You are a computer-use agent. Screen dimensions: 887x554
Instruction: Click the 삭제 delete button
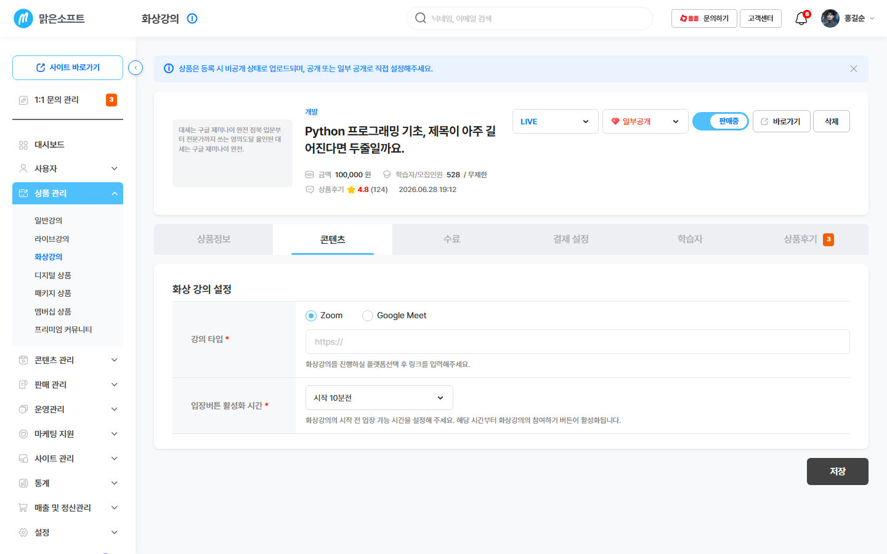pyautogui.click(x=832, y=121)
